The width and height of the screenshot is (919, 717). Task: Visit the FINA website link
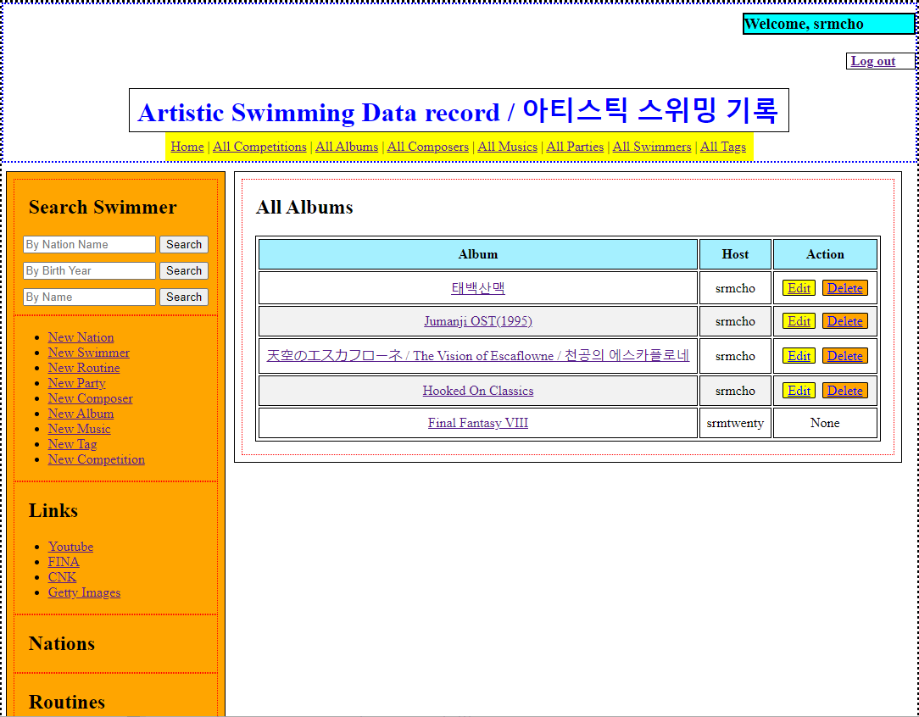pos(64,561)
